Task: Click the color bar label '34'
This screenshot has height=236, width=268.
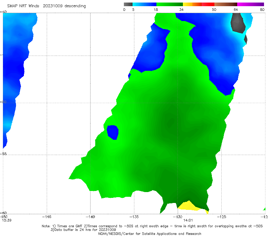Action: (181, 10)
